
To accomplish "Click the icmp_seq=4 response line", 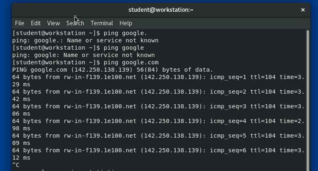I will click(158, 121).
